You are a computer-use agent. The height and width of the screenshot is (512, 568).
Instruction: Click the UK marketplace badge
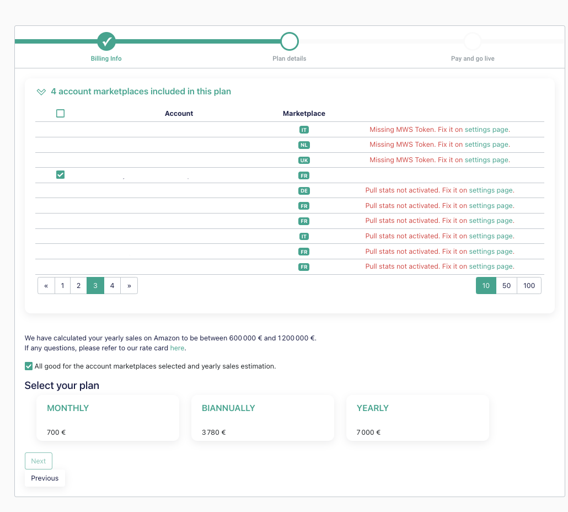[x=304, y=160]
